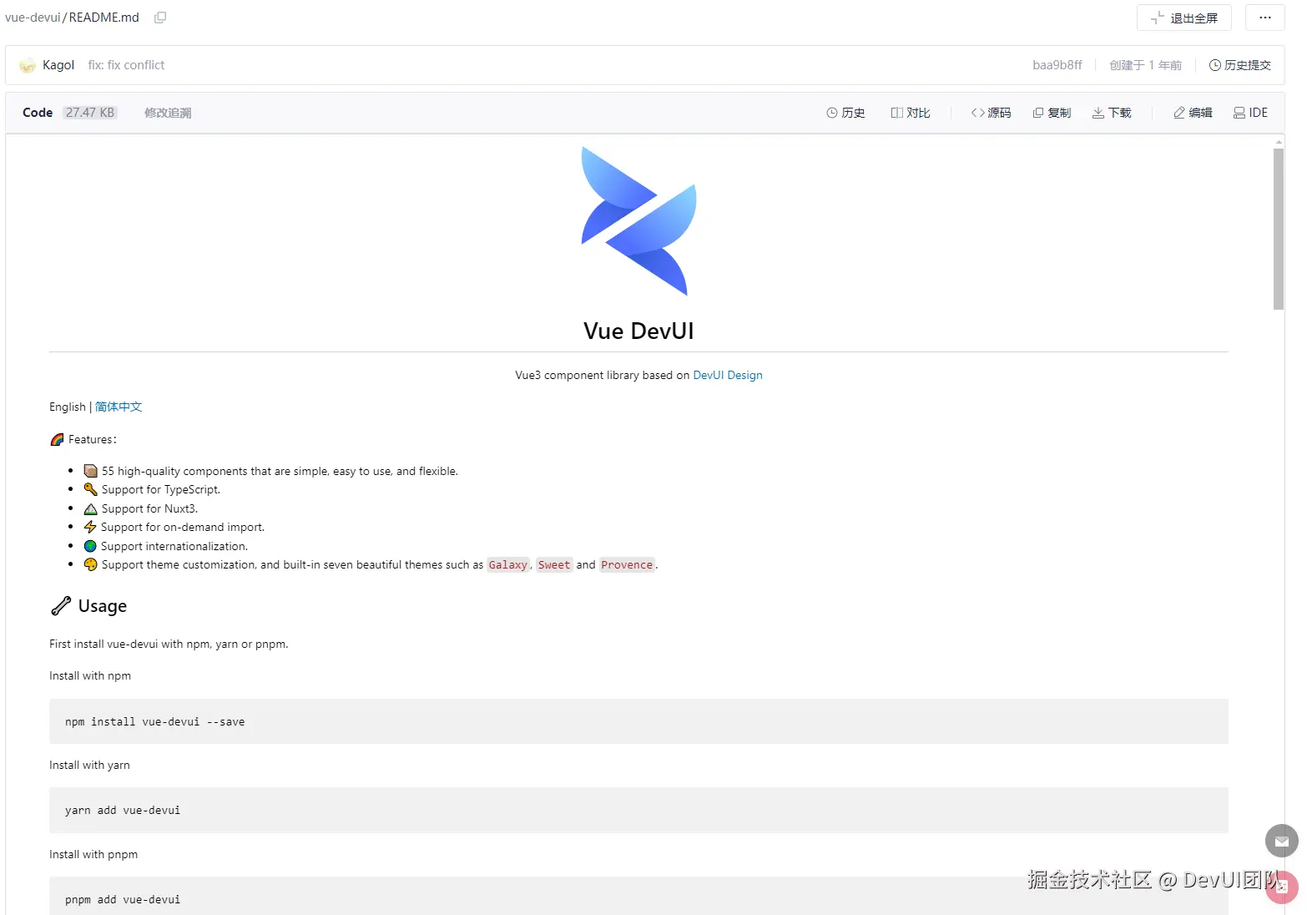This screenshot has height=915, width=1307.
Task: Switch to the blame tab
Action: coord(168,113)
